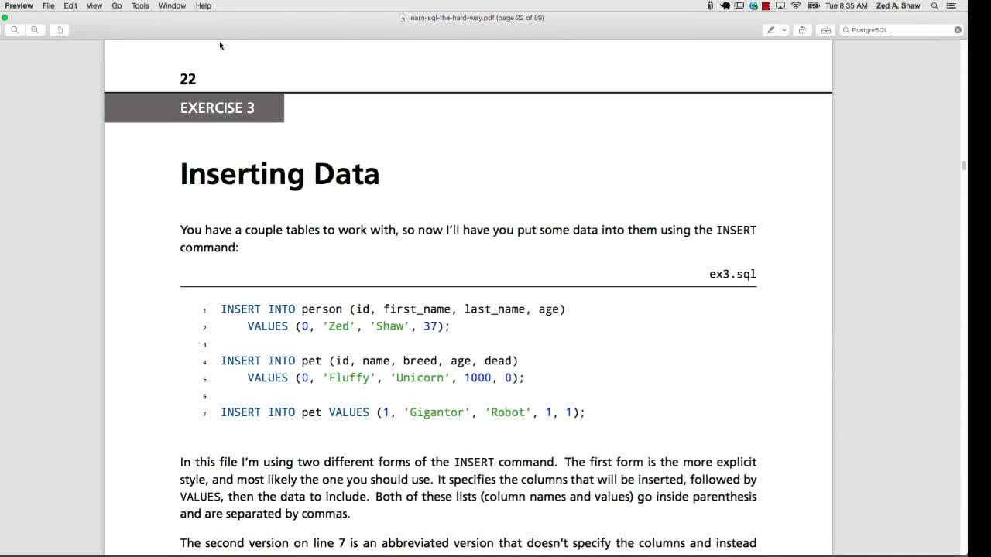Open the Notification Center list icon
The width and height of the screenshot is (991, 557).
[x=952, y=5]
